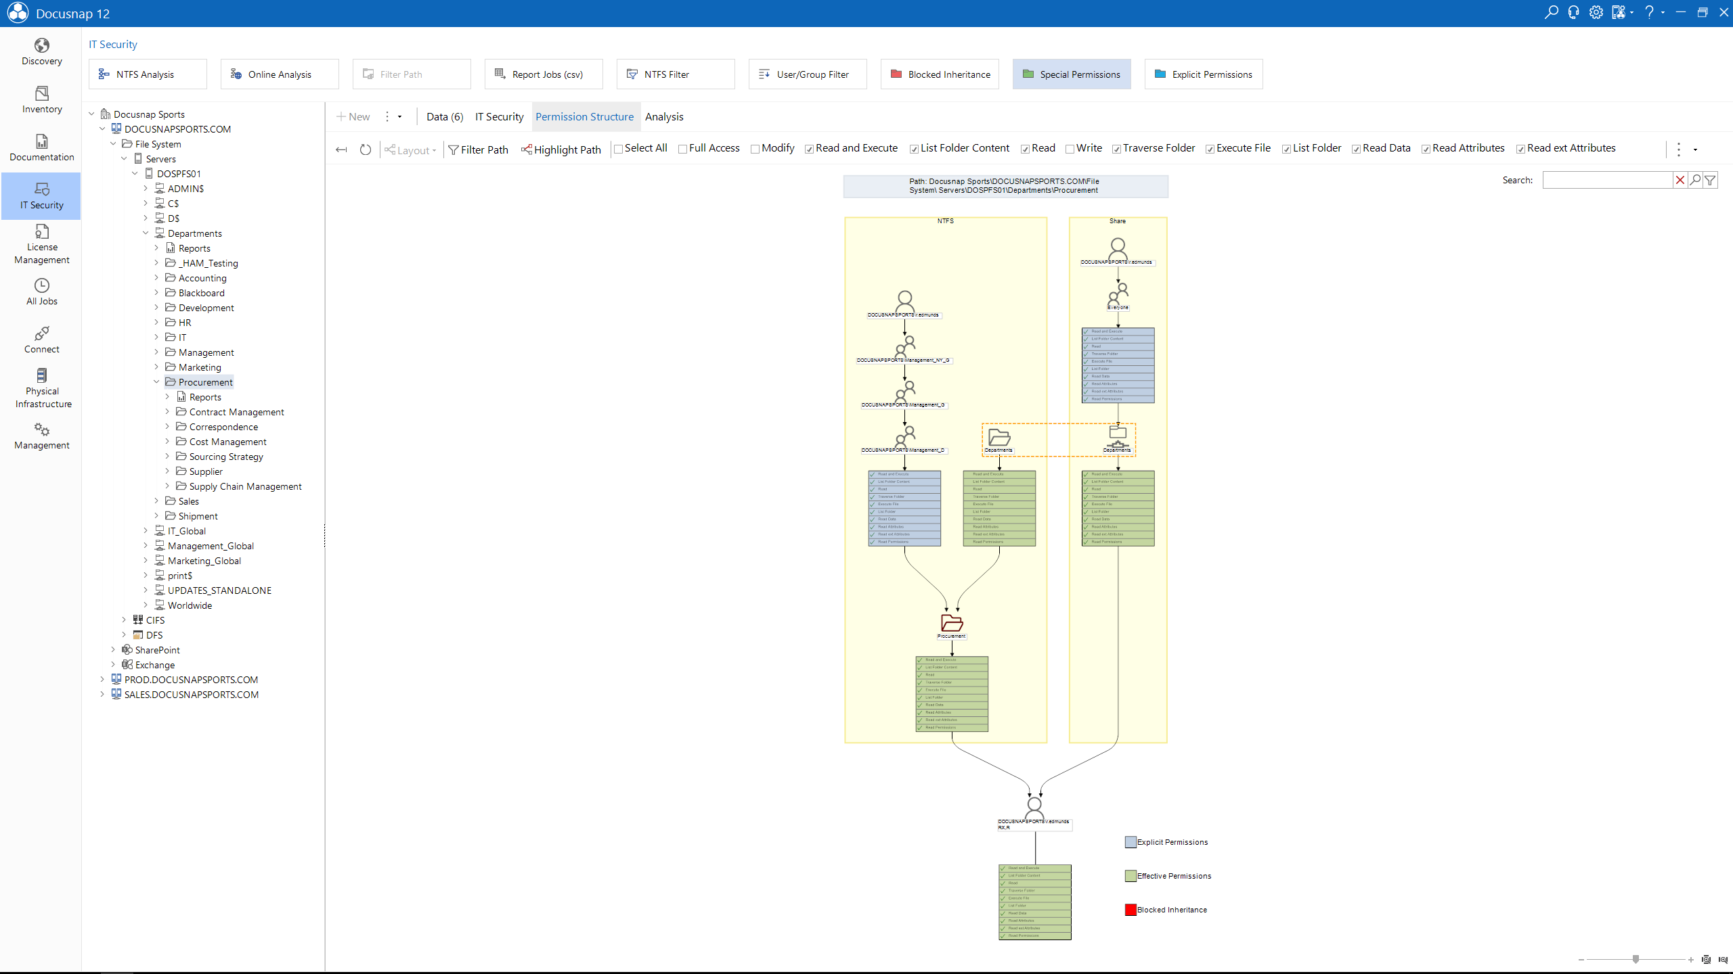Expand PROD.DOCUSNAPSPORTS.COM domain
1733x974 pixels.
click(102, 679)
